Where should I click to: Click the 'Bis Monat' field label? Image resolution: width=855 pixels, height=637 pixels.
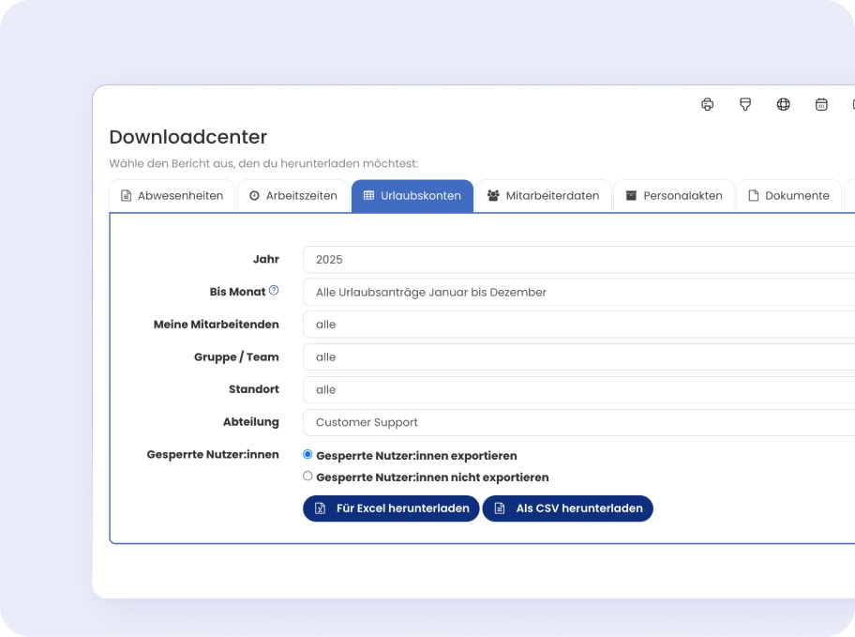click(x=238, y=292)
